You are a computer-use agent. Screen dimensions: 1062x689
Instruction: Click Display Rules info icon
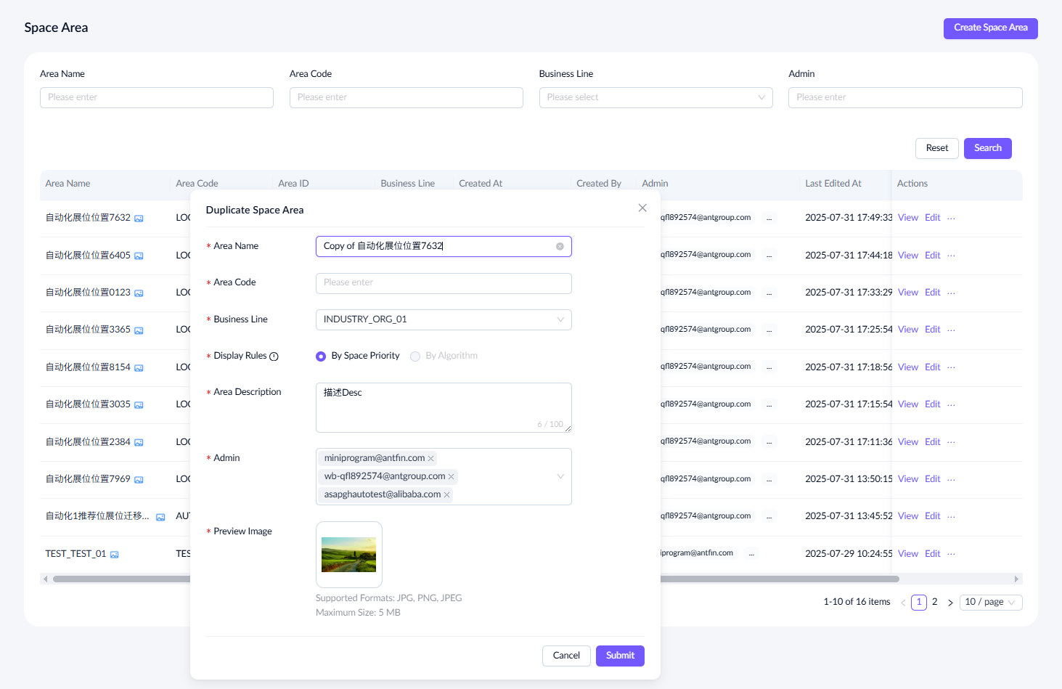(274, 356)
